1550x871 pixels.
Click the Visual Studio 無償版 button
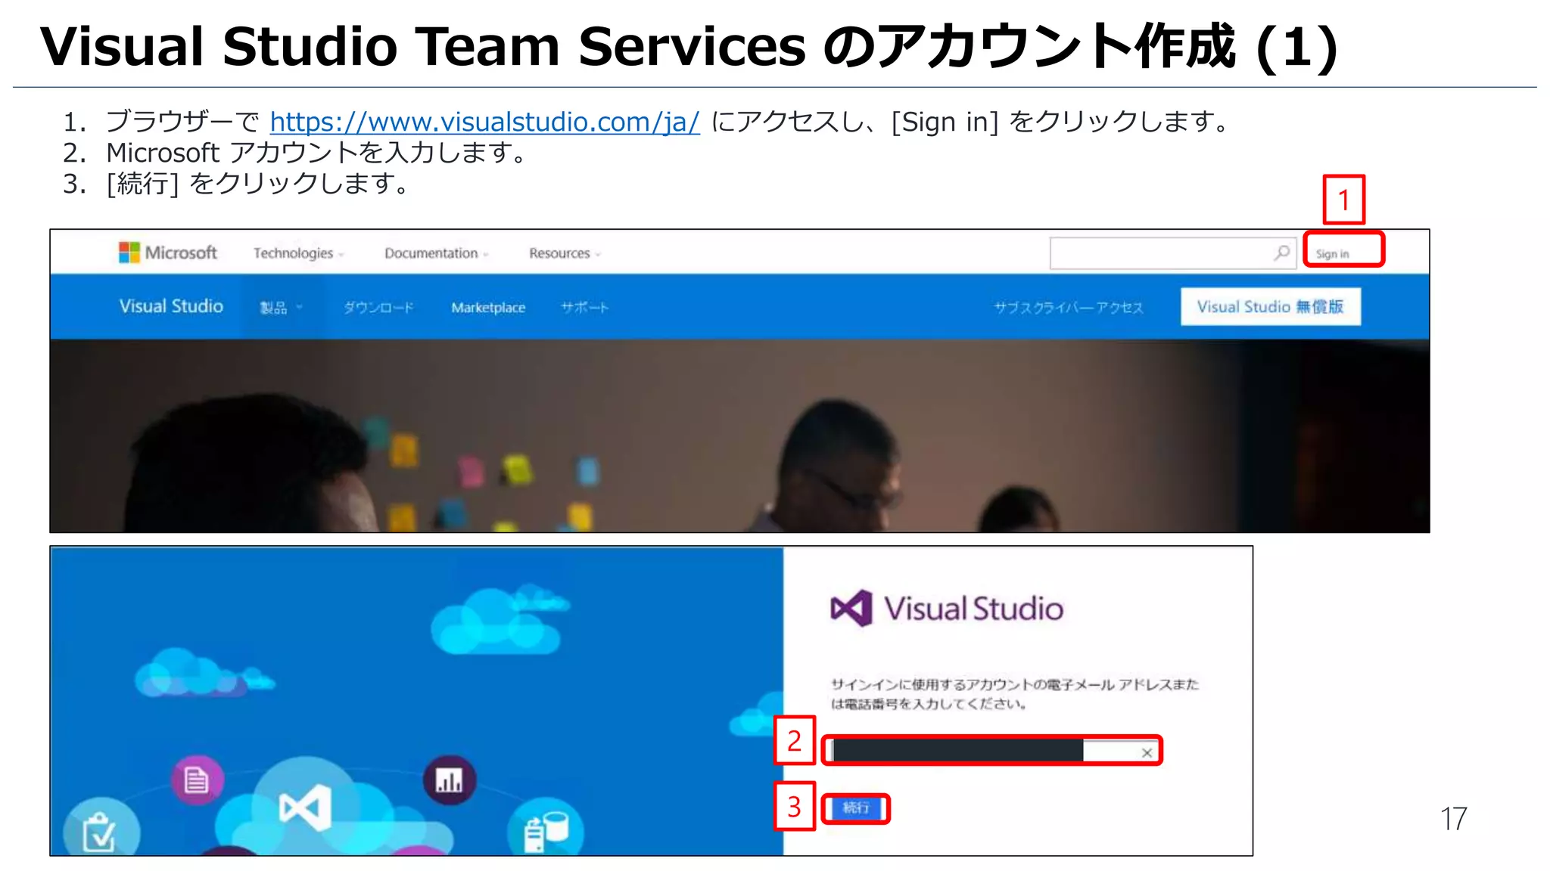[x=1271, y=306]
